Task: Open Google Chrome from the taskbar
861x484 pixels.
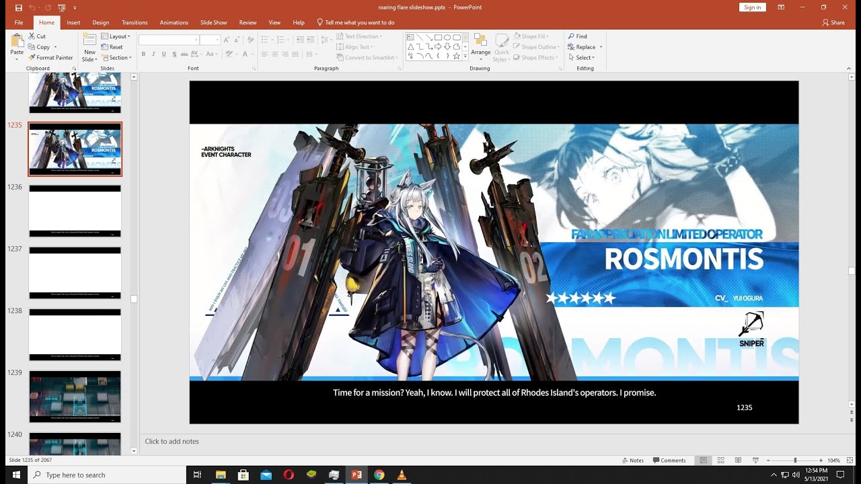Action: click(x=379, y=475)
